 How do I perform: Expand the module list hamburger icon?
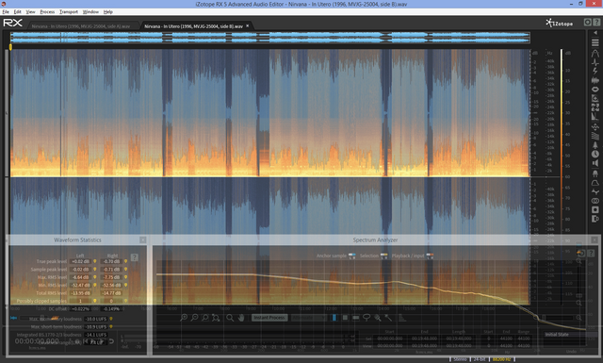coord(595,42)
